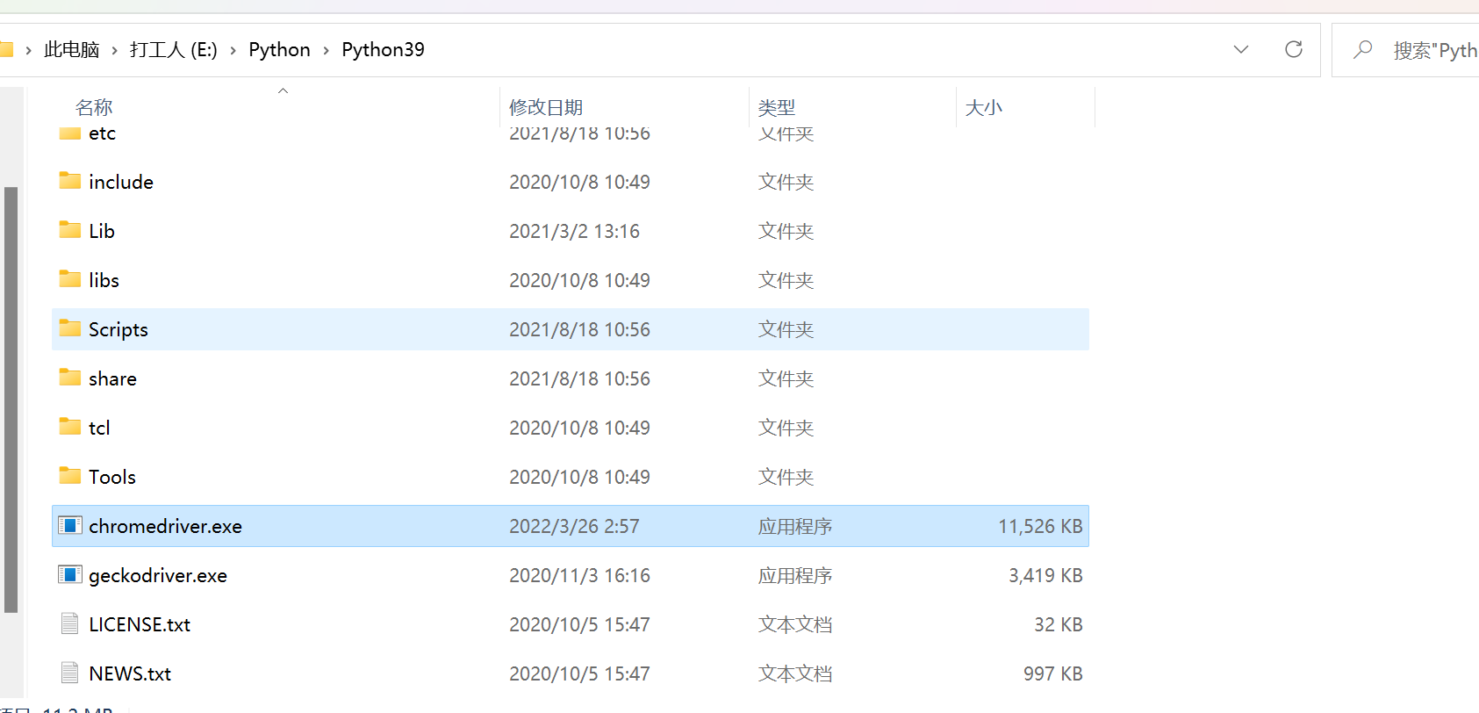Click size 997 KB of NEWS.txt
Image resolution: width=1479 pixels, height=713 pixels.
1053,673
